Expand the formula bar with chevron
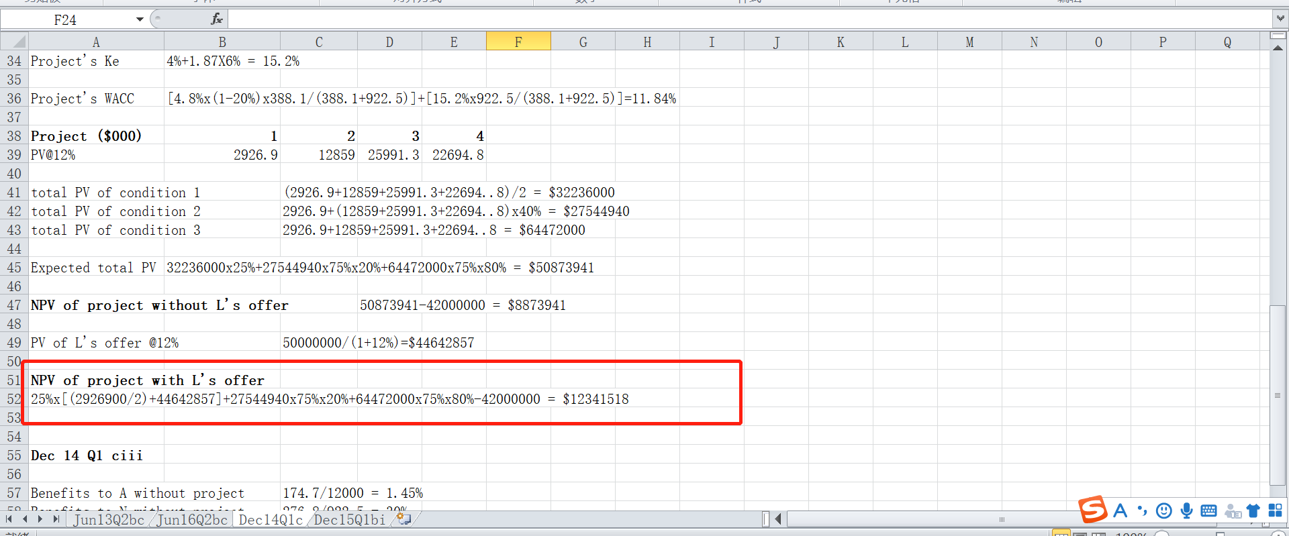 click(x=1280, y=19)
